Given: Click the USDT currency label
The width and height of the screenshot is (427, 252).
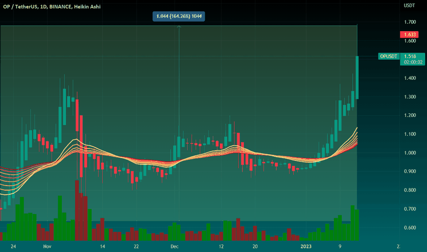Looking at the screenshot, I should 409,5.
